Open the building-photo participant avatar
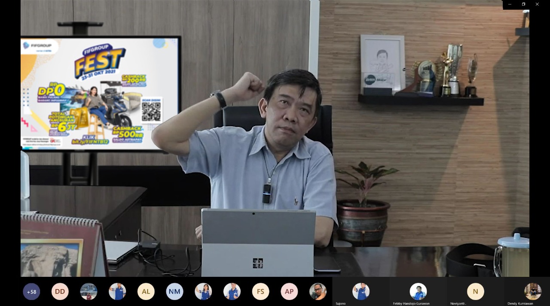Viewport: 550px width, 306px height. coord(89,291)
